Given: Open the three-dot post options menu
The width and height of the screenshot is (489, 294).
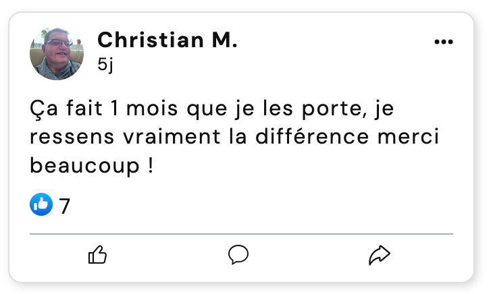Looking at the screenshot, I should click(443, 42).
